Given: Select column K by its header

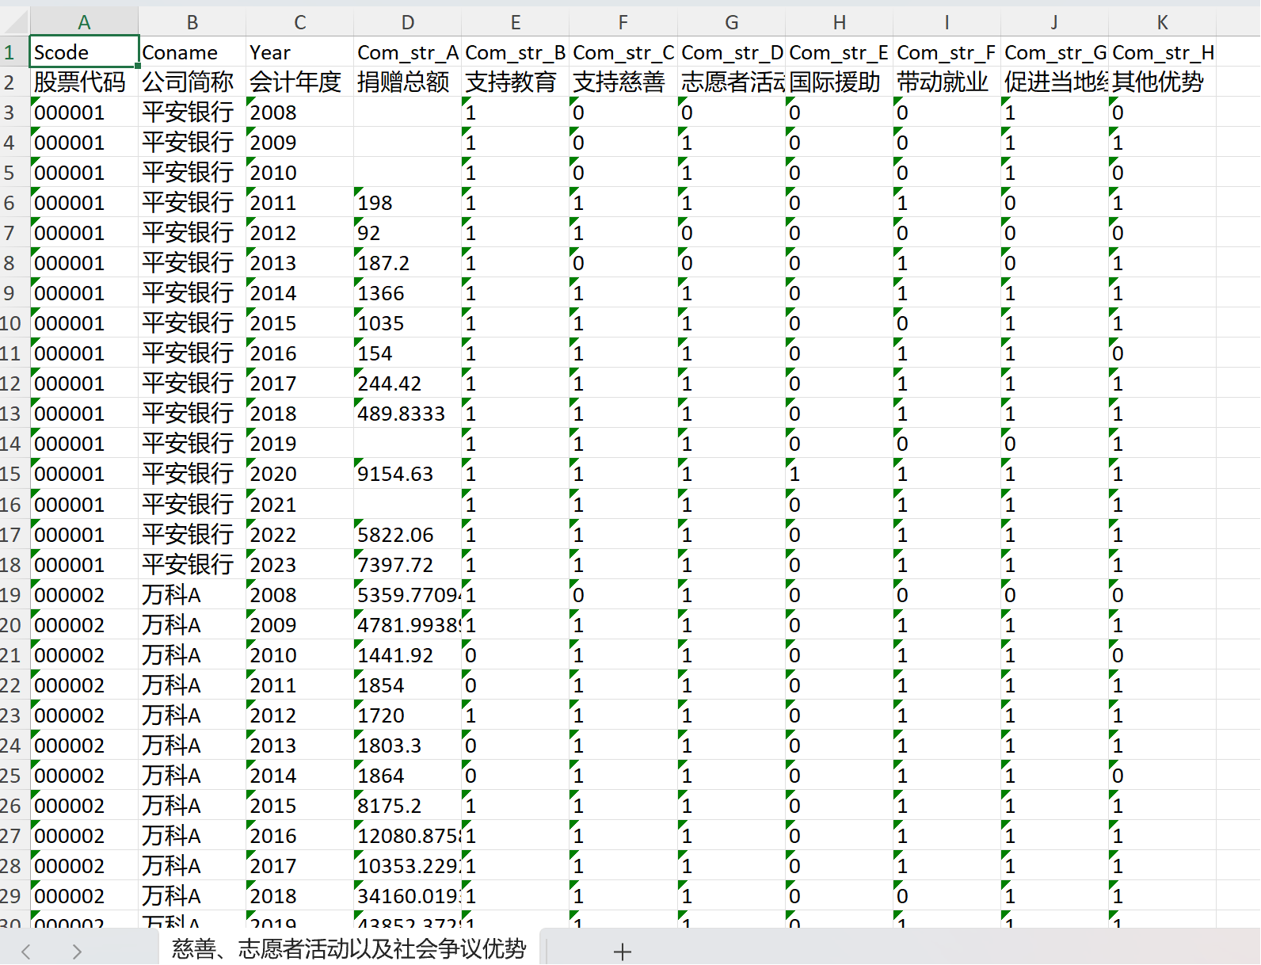Looking at the screenshot, I should tap(1163, 22).
